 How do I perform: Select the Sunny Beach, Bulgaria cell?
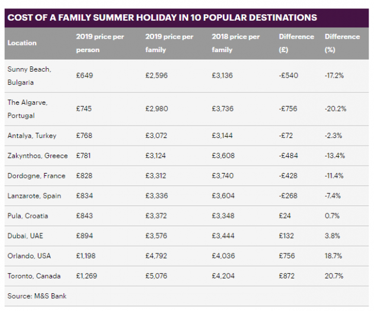[29, 76]
